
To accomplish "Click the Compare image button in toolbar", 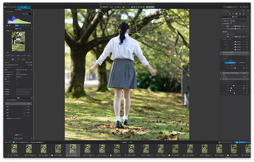I will point(104,7).
